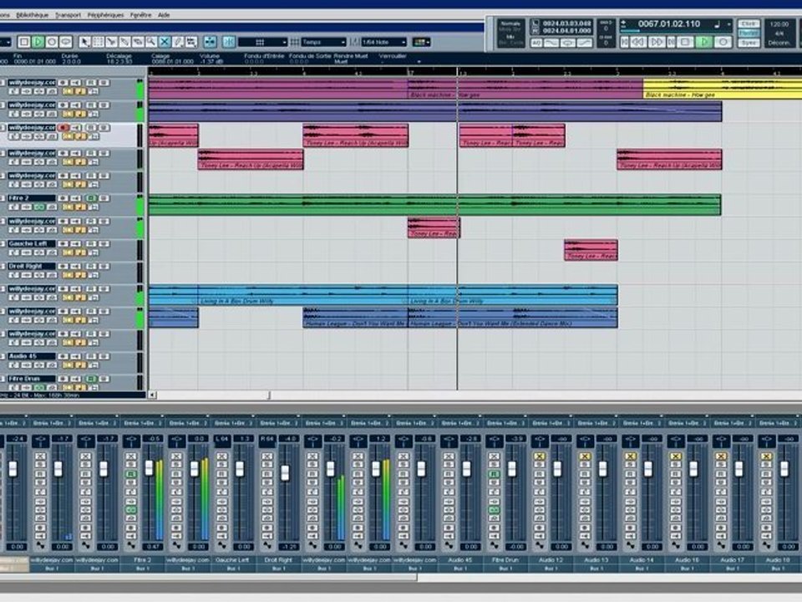Select the Object Selection arrow tool
Image resolution: width=802 pixels, height=602 pixels.
tap(85, 42)
